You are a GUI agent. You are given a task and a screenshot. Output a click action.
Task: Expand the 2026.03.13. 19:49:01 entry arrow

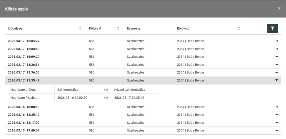point(276,130)
